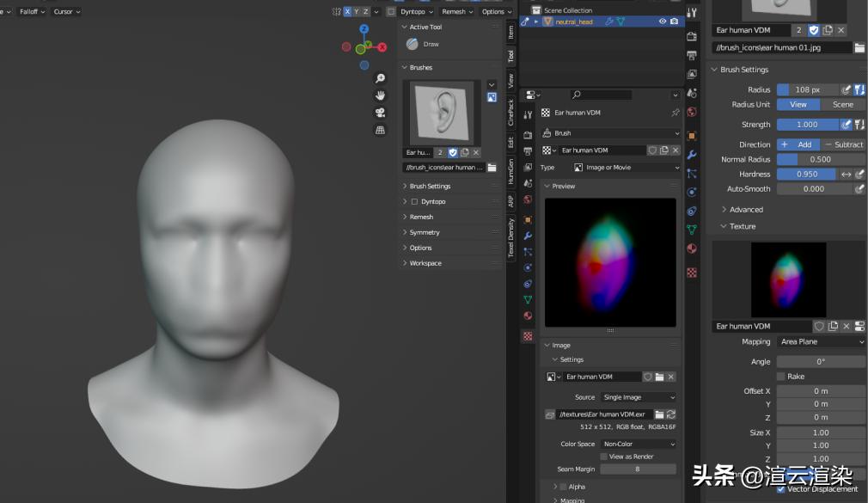Image resolution: width=868 pixels, height=503 pixels.
Task: Pin the Ear human VDM brush datablock
Action: 675,113
